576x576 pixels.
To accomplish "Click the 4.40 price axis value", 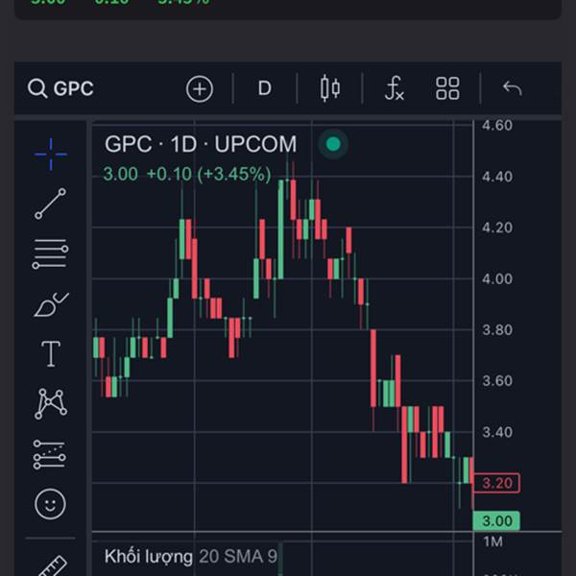I will pos(497,177).
